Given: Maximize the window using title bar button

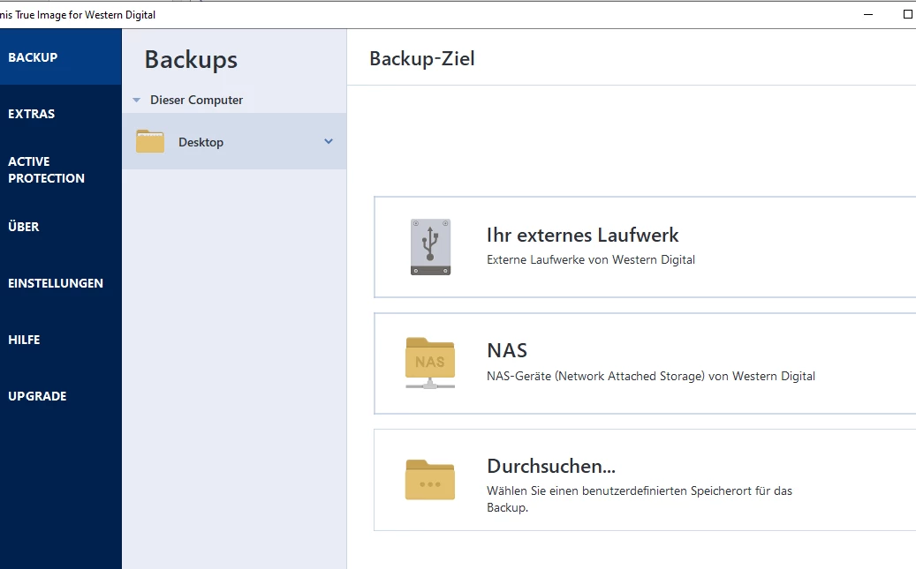Looking at the screenshot, I should point(907,14).
